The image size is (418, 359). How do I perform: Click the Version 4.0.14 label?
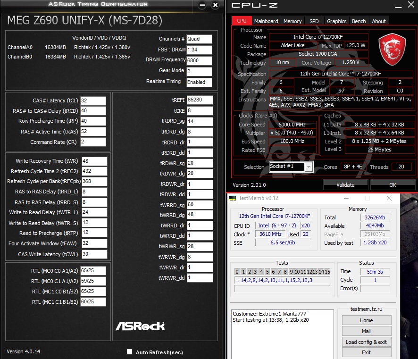pos(24,351)
